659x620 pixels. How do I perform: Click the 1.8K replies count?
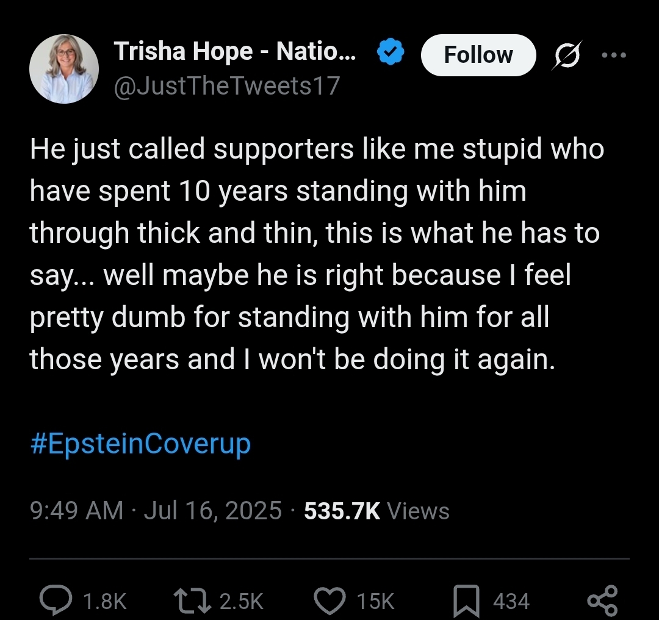[104, 602]
